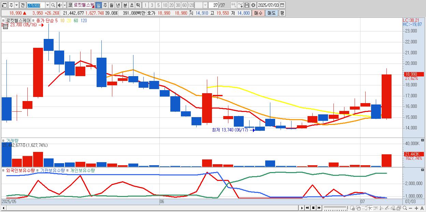The width and height of the screenshot is (426, 212).
Task: Click the magnifier zoom icon at bottom right
Action: [x=405, y=208]
